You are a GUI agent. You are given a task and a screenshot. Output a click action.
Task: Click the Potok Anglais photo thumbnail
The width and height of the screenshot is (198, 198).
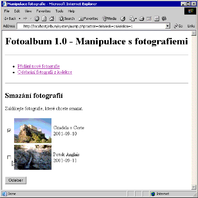pos(33,157)
